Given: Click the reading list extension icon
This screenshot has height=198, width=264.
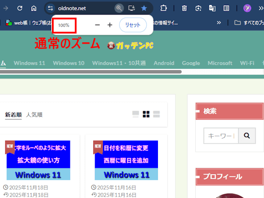Looking at the screenshot, I should tap(226, 8).
